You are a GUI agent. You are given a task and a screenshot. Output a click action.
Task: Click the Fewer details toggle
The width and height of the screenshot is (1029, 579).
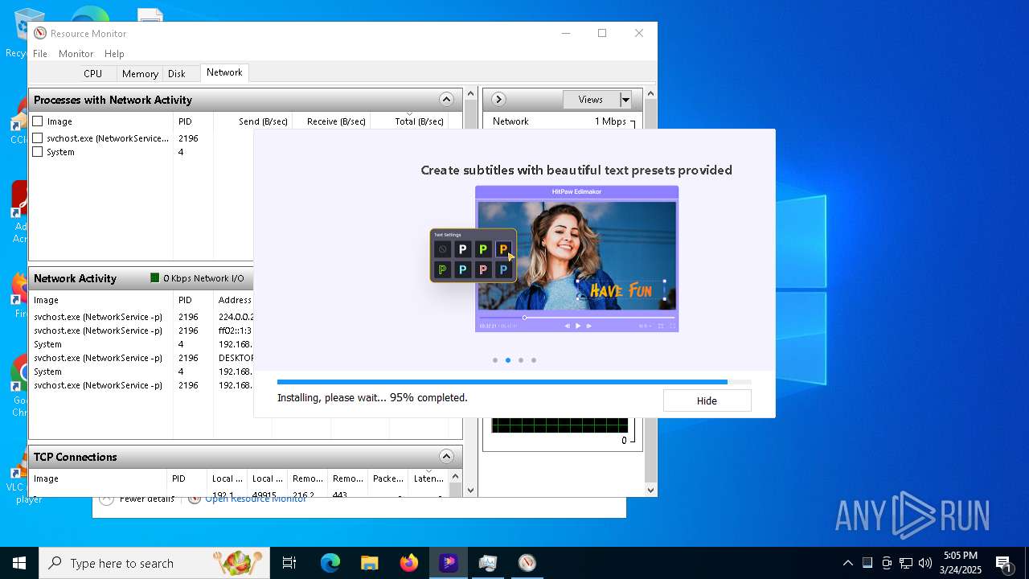point(137,499)
